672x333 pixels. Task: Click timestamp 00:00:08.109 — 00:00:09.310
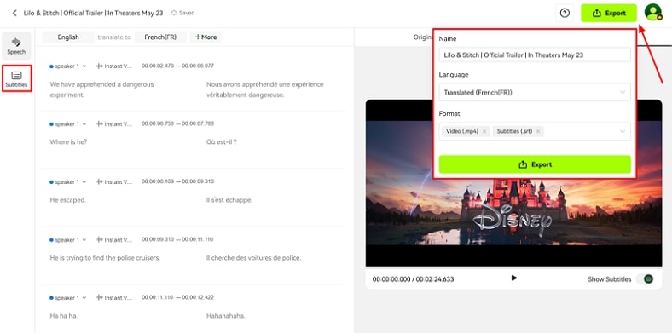click(x=177, y=181)
